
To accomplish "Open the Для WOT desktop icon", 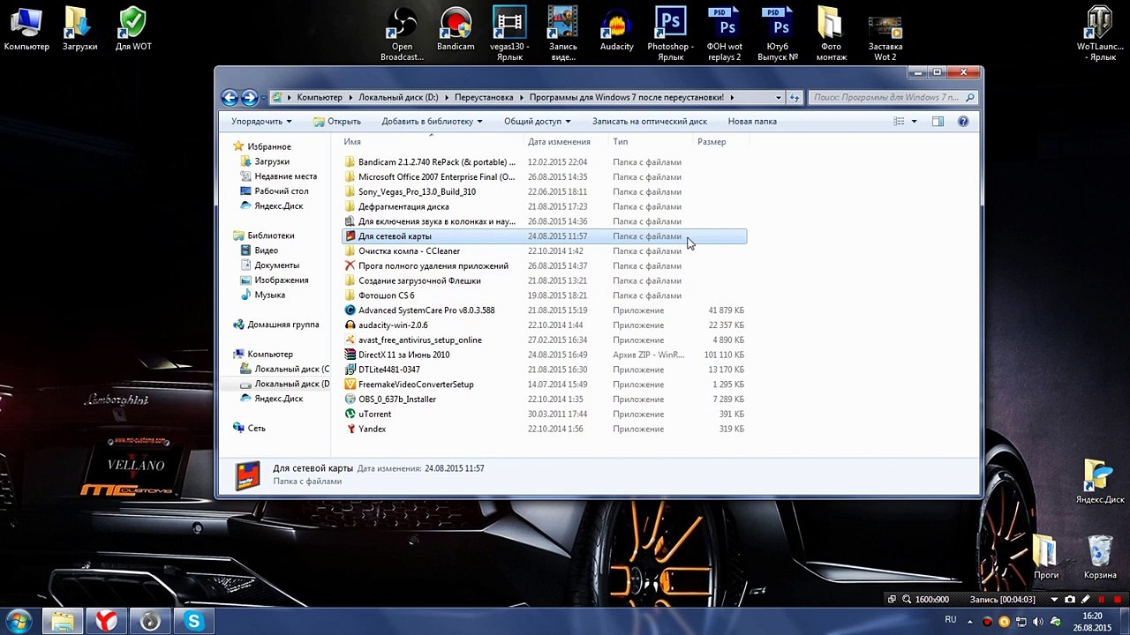I will click(133, 29).
